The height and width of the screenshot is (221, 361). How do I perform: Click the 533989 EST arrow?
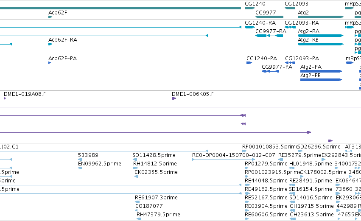[x=80, y=159]
